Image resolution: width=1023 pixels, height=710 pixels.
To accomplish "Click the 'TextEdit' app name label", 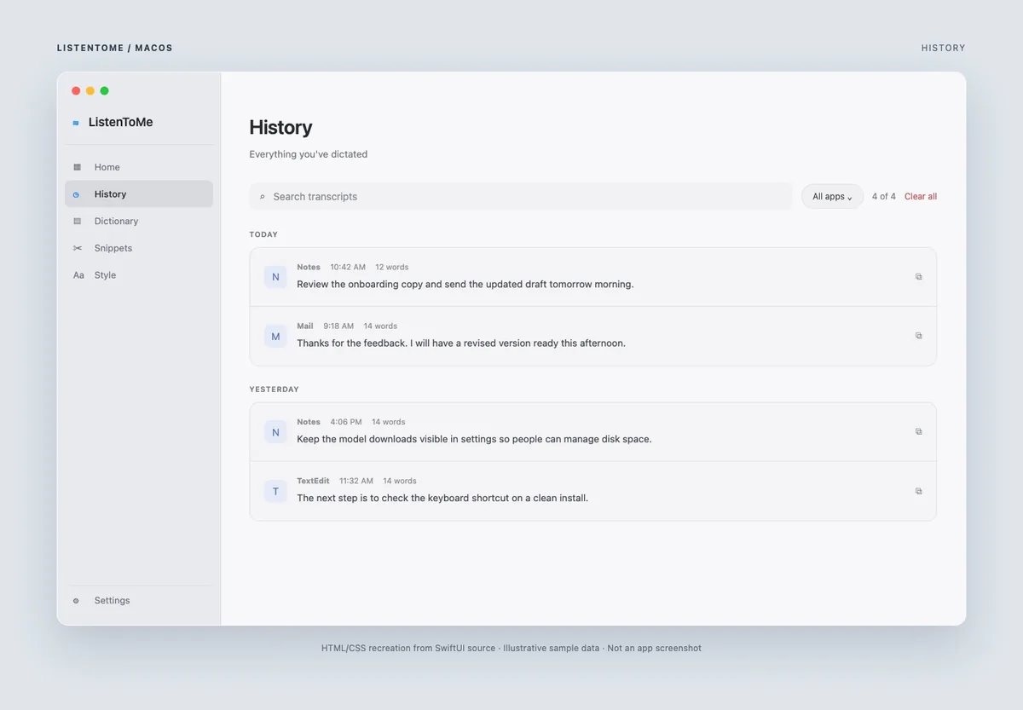I will pos(313,481).
